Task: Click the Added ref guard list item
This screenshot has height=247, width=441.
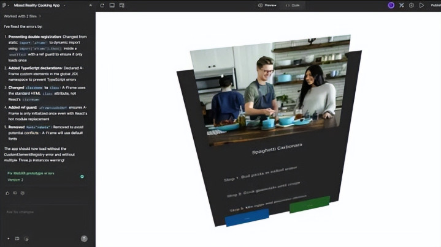Action: [x=45, y=113]
